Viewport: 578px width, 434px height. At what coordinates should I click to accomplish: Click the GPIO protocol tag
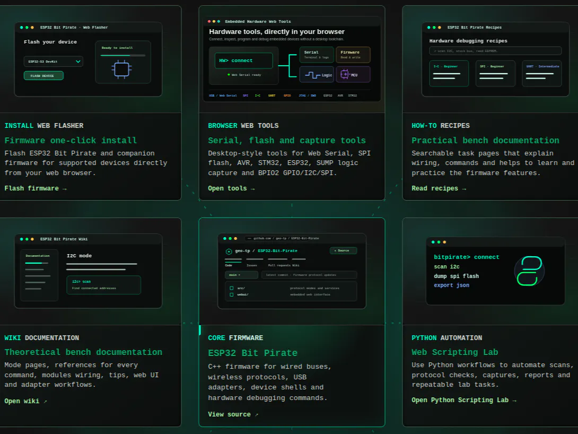coord(287,96)
